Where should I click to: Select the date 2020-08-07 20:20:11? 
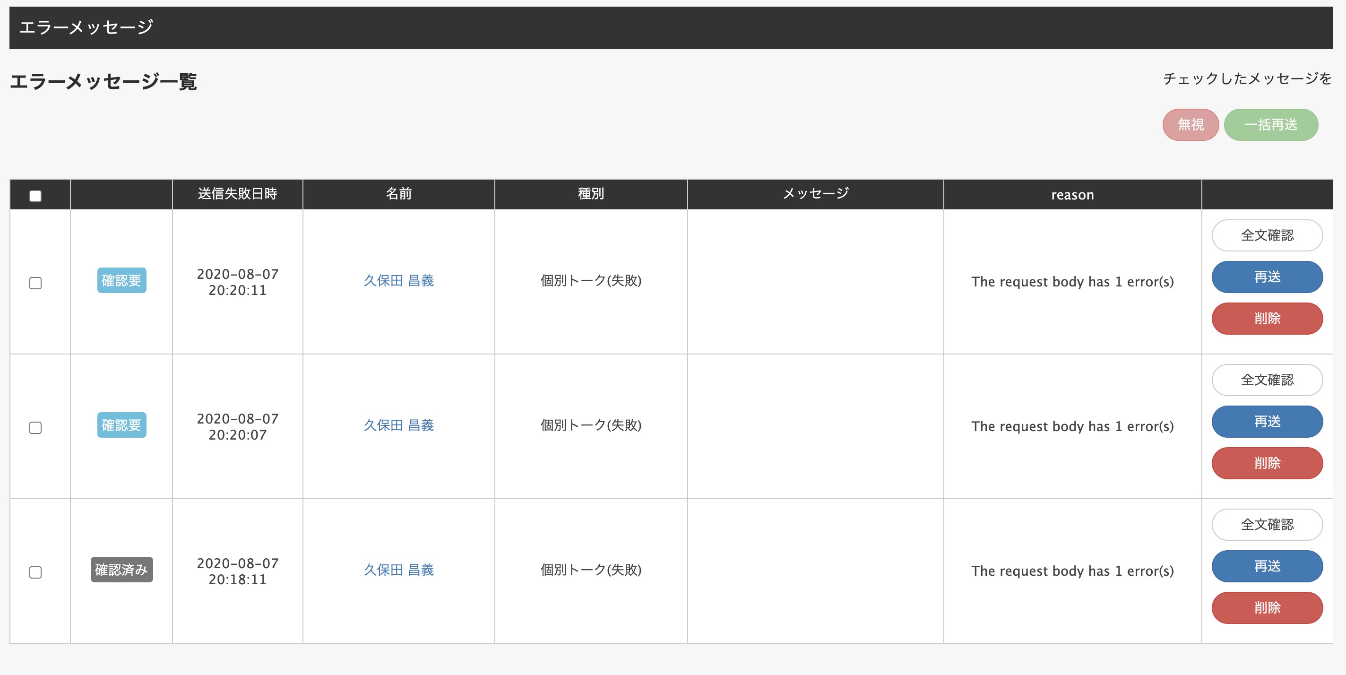pos(237,282)
